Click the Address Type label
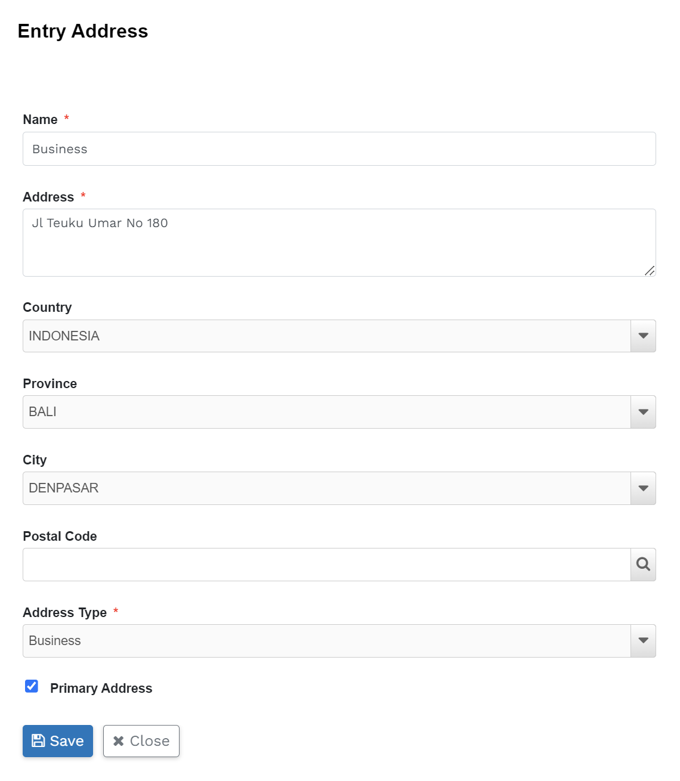Image resolution: width=680 pixels, height=781 pixels. tap(64, 612)
